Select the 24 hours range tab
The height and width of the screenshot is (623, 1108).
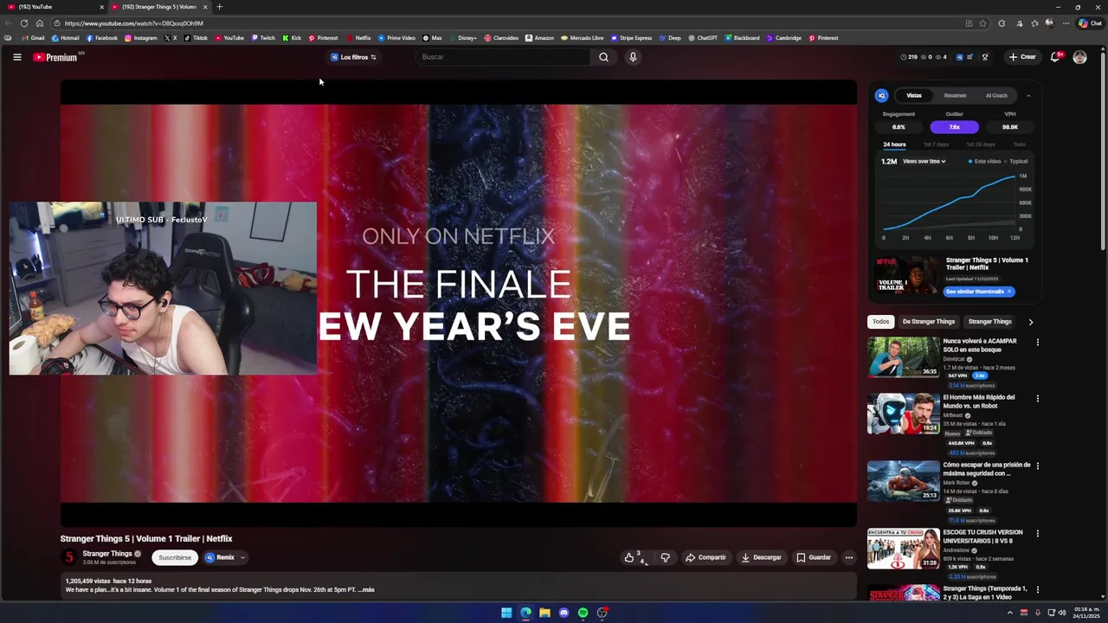click(894, 145)
